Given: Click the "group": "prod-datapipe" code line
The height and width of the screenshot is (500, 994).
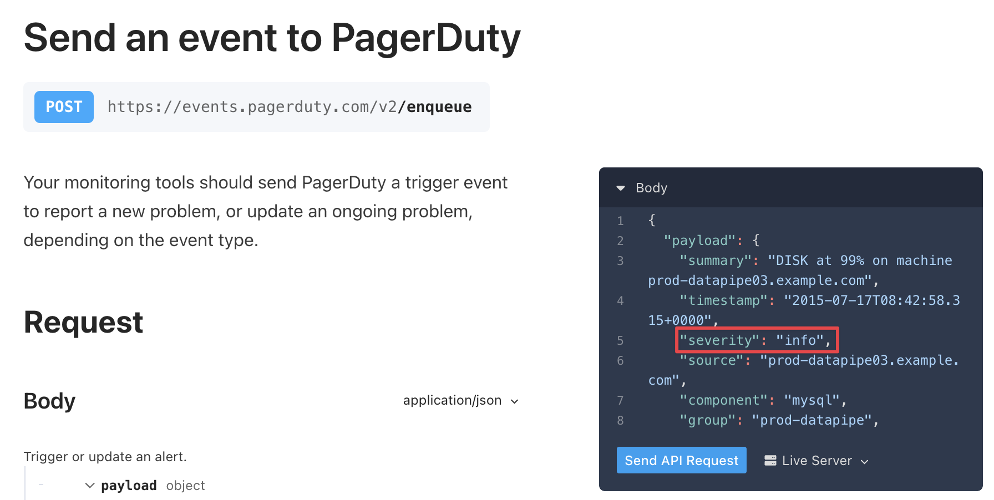Looking at the screenshot, I should [x=779, y=420].
